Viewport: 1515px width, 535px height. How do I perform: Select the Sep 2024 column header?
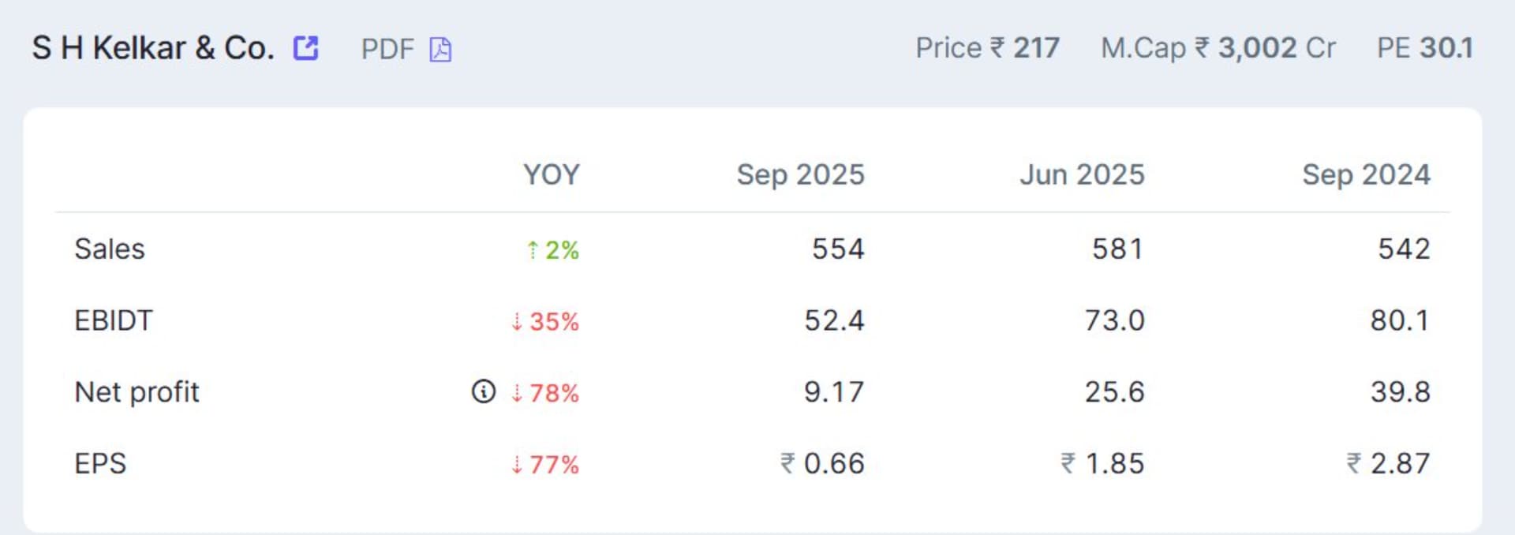(x=1365, y=174)
